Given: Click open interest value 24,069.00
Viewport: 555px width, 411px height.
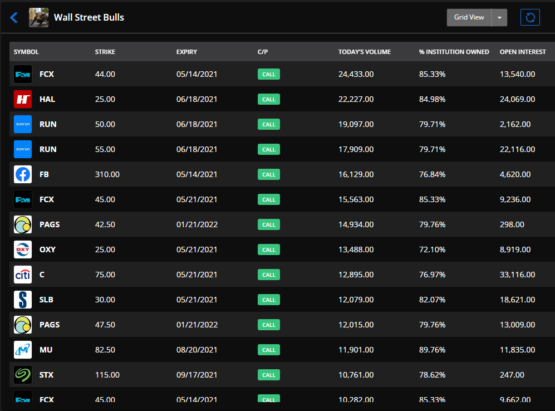Looking at the screenshot, I should click(518, 99).
